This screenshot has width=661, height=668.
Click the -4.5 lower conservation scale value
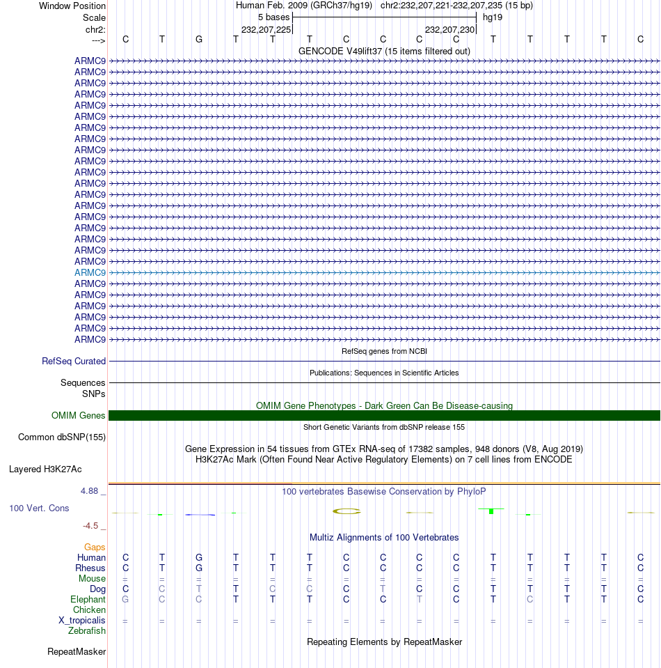[x=90, y=526]
